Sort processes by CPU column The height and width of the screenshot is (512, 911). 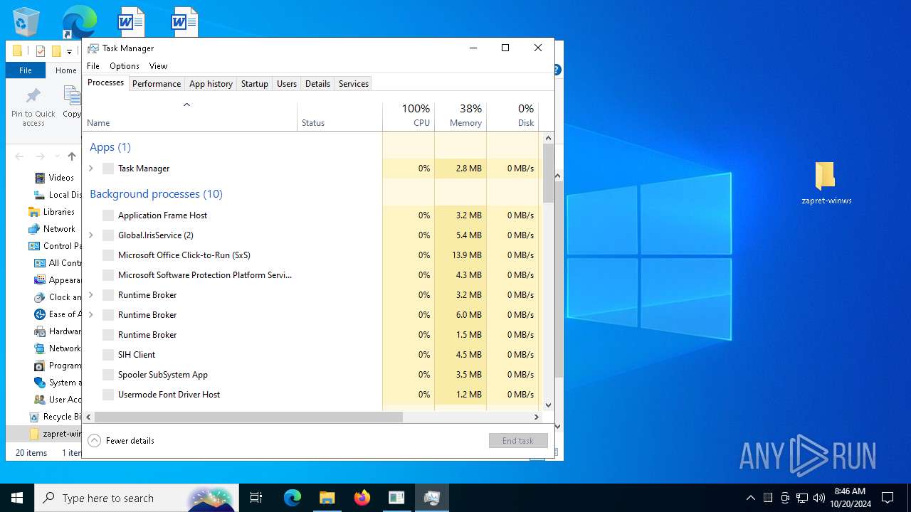click(409, 116)
